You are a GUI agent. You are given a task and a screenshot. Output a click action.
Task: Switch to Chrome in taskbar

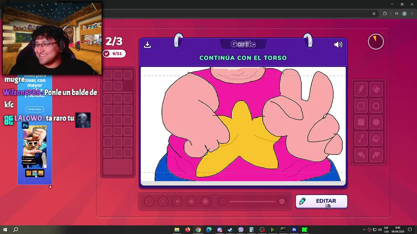point(198,230)
